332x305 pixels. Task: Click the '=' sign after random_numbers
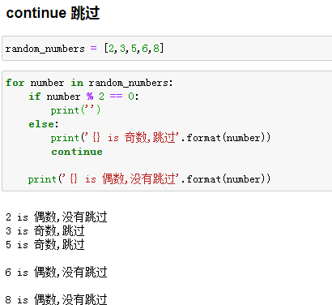[x=93, y=49]
